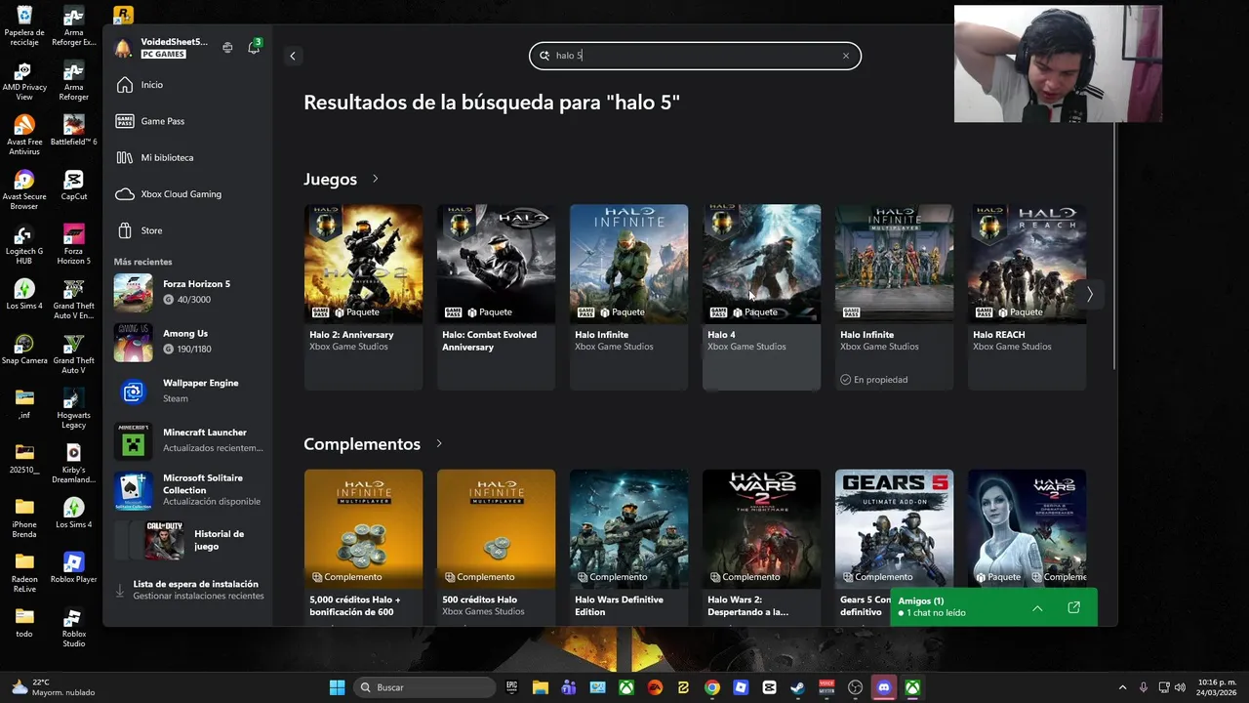
Task: Open the remote play console icon
Action: 227,47
